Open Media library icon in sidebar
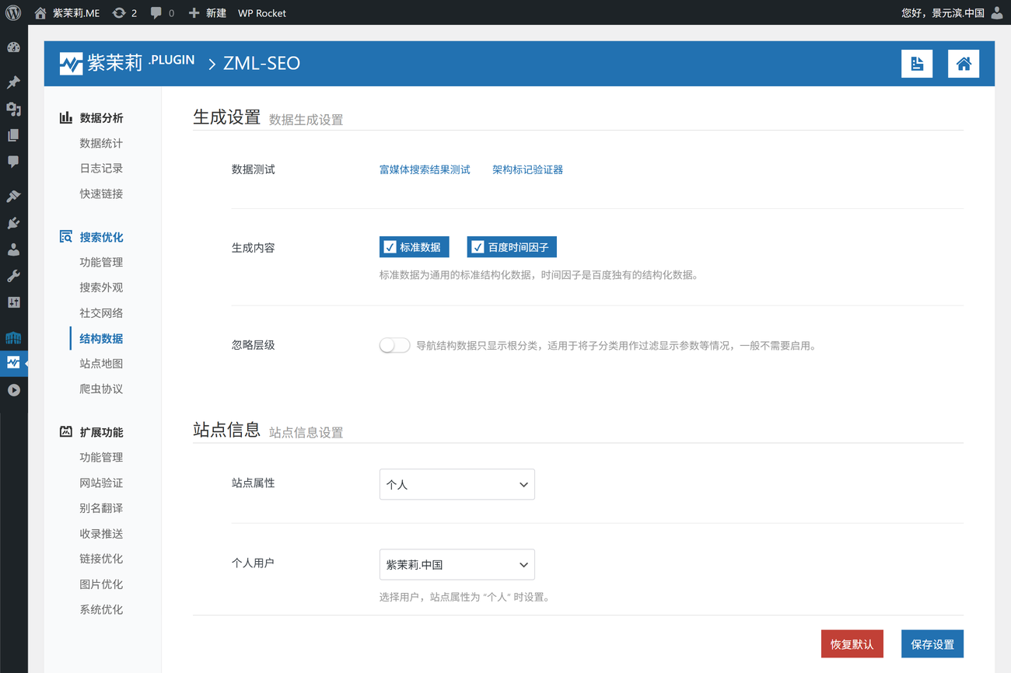 point(13,109)
